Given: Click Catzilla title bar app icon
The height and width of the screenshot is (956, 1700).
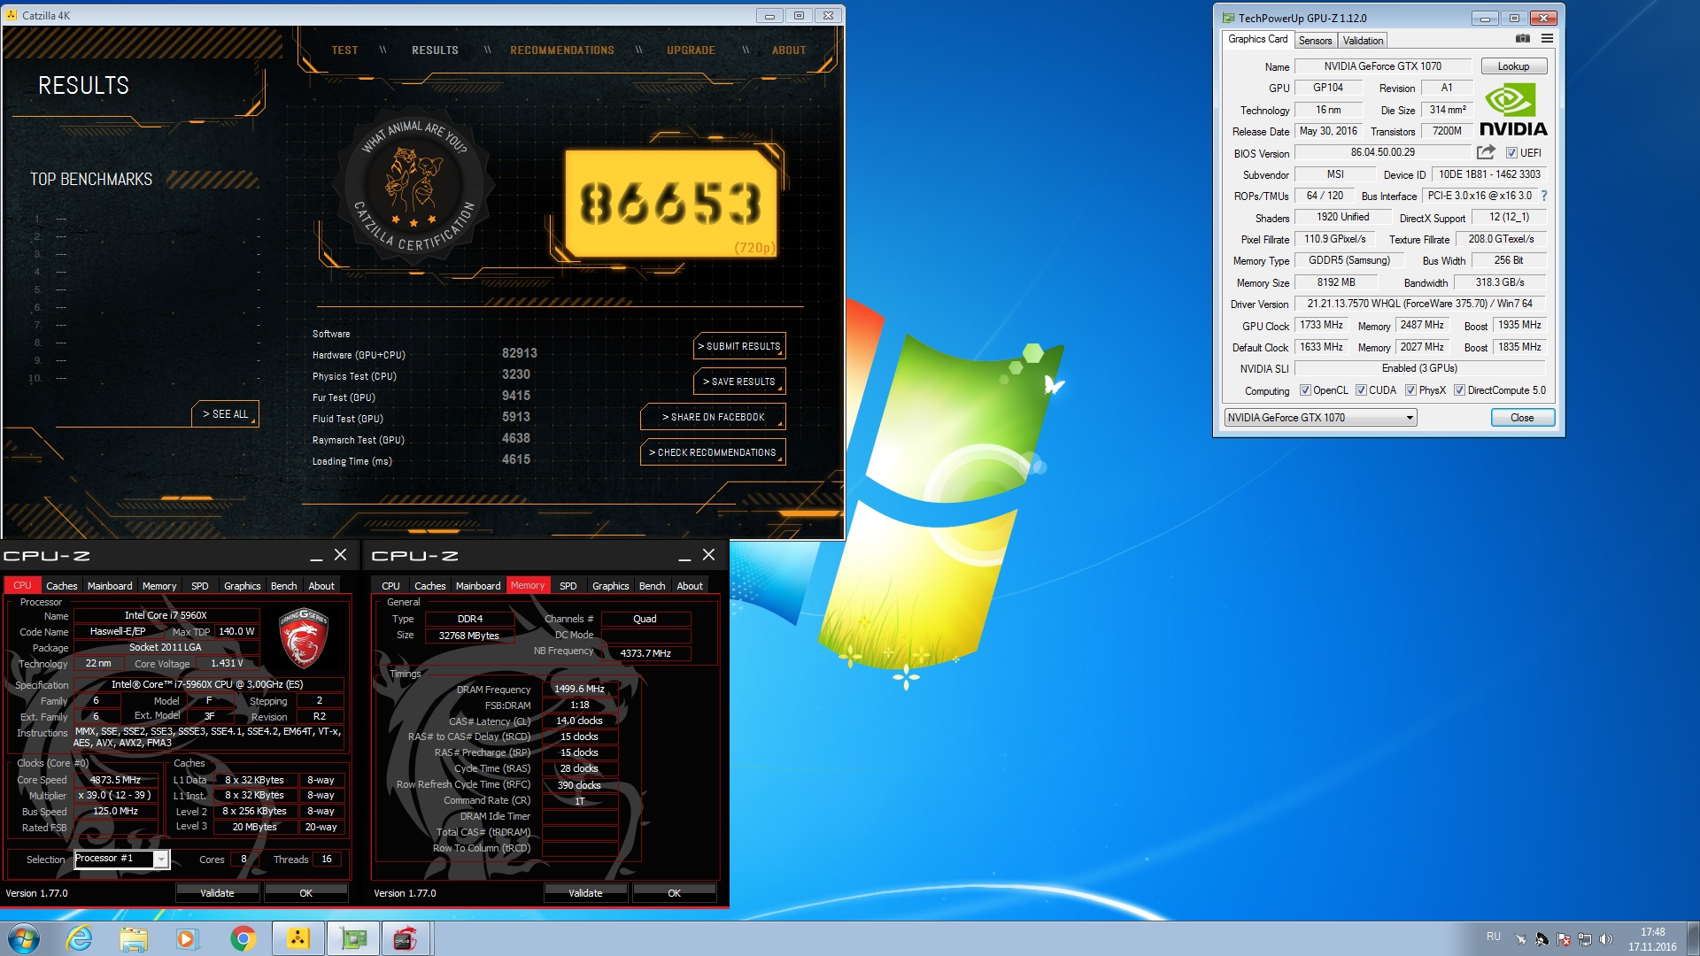Looking at the screenshot, I should [12, 15].
